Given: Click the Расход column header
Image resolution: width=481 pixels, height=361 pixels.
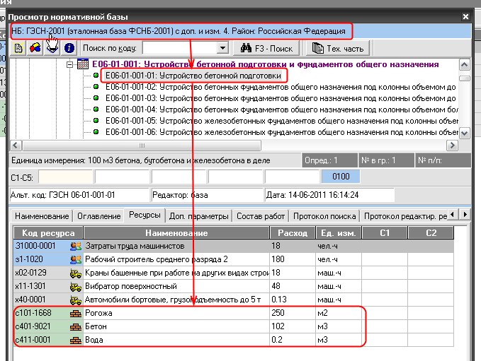Looking at the screenshot, I should pyautogui.click(x=291, y=233).
